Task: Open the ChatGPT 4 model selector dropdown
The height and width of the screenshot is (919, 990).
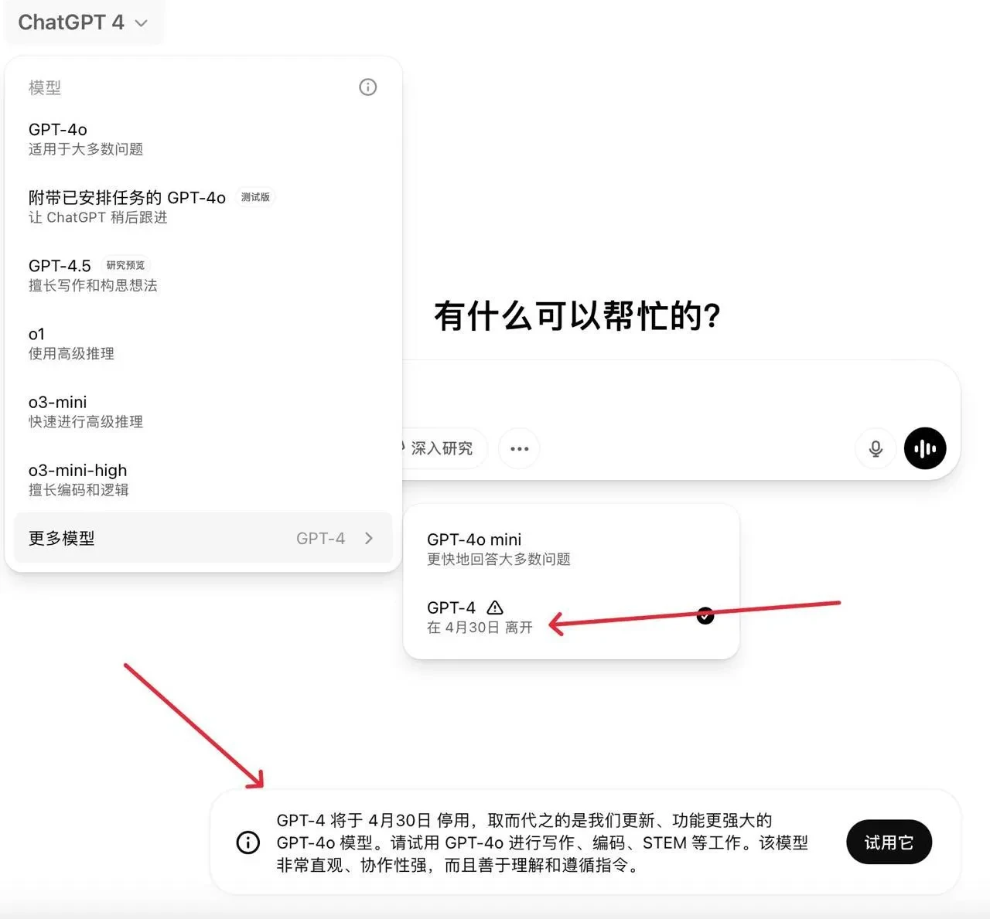Action: click(83, 22)
